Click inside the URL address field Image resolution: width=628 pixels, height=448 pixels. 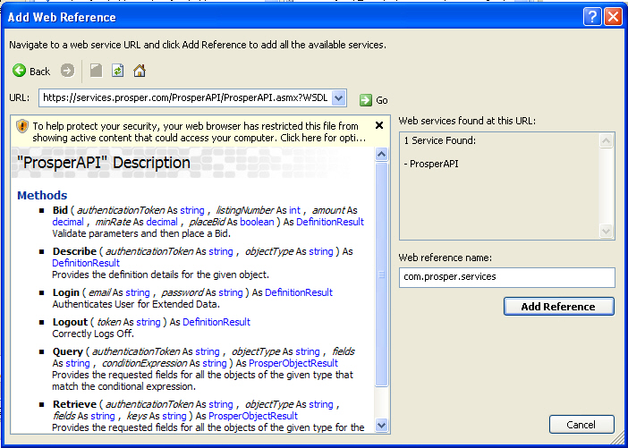pyautogui.click(x=185, y=98)
